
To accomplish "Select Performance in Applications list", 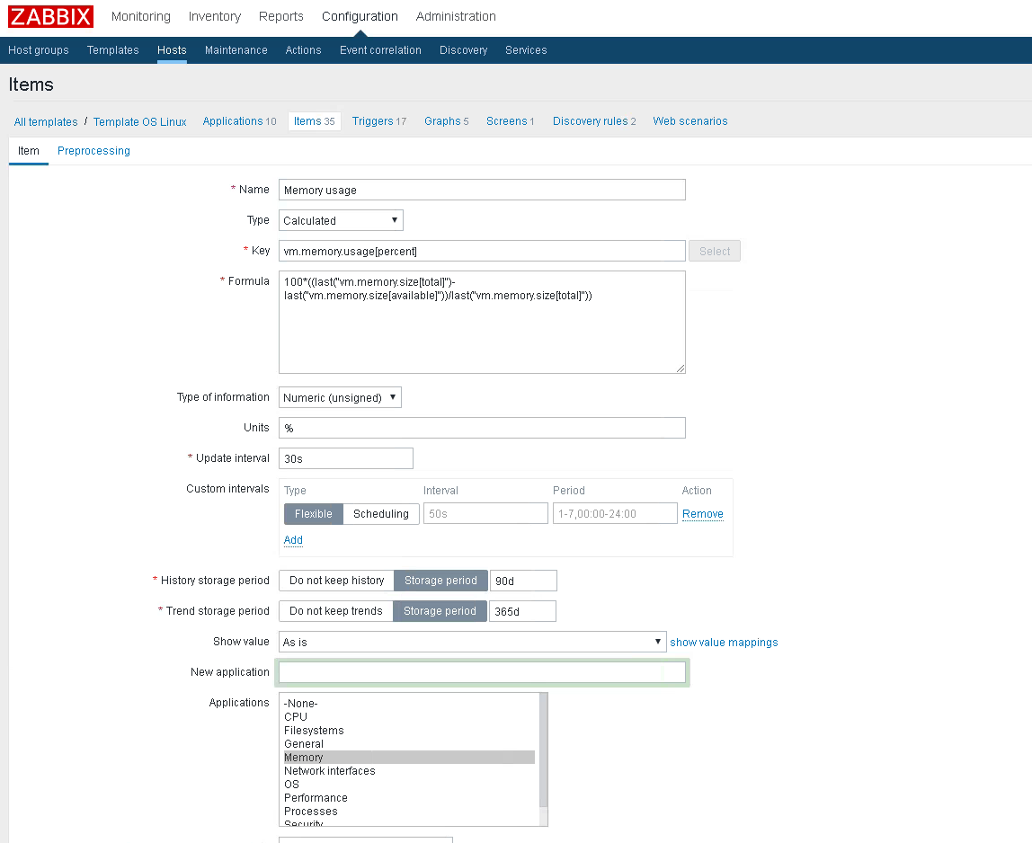I will [409, 797].
